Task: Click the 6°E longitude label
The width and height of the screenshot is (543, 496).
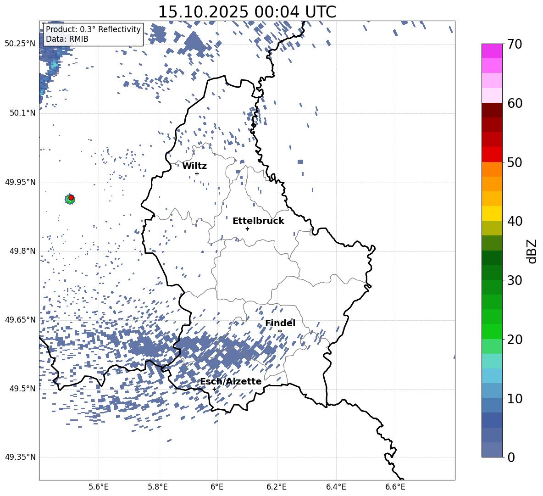Action: pos(217,487)
